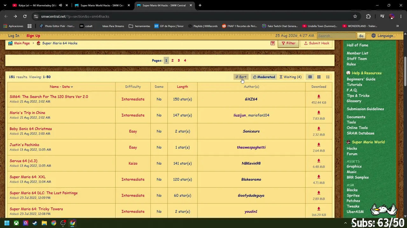
Task: Download Super Mario 64 DLC: The Lost Paintings
Action: [x=319, y=193]
